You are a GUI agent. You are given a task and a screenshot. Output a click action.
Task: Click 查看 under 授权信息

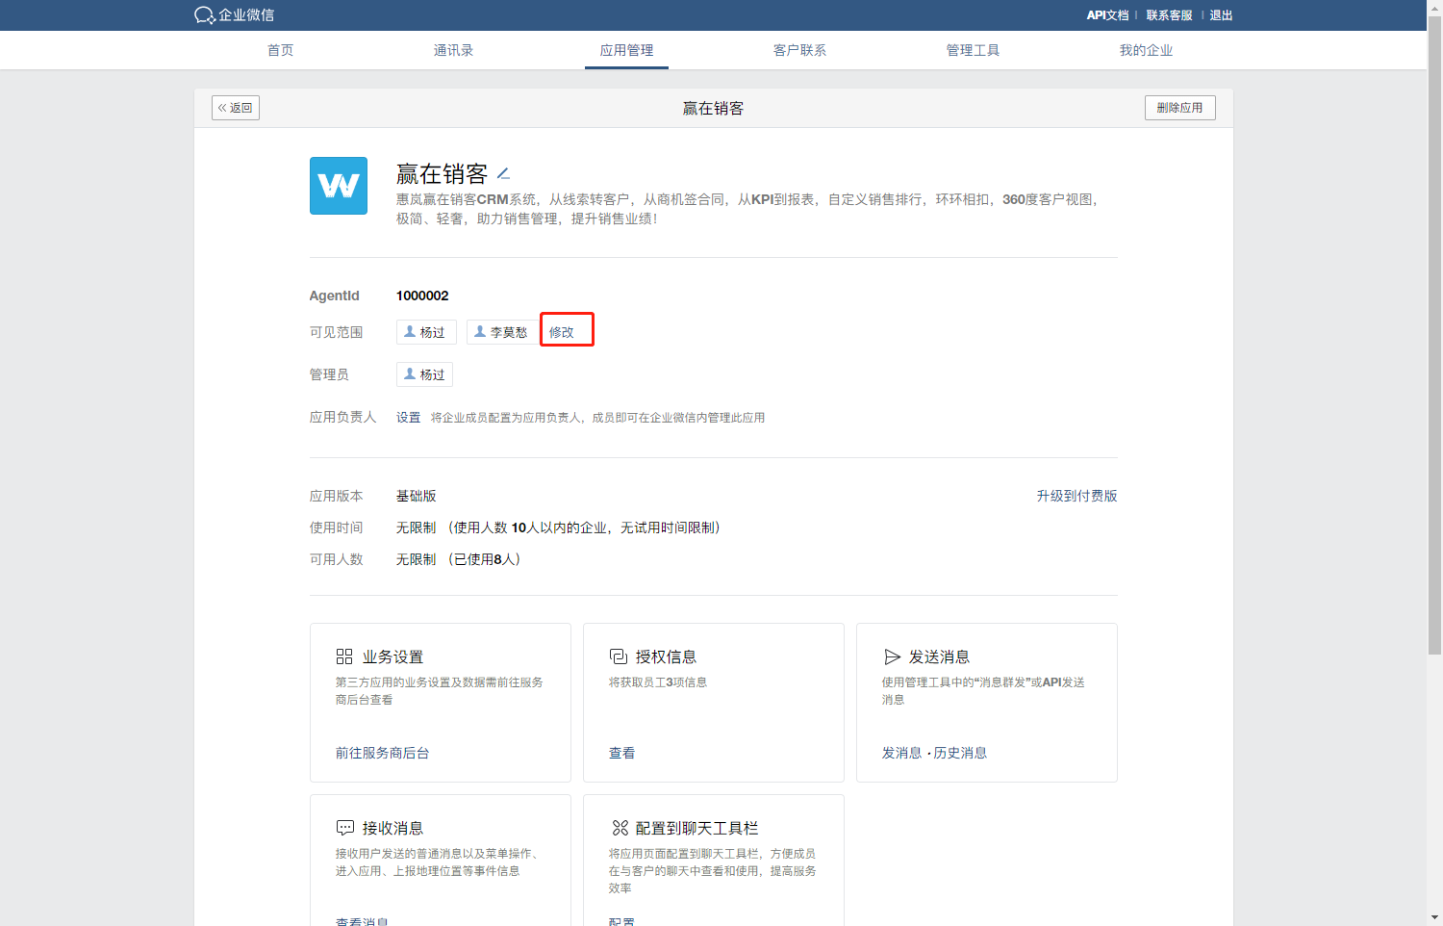point(621,753)
